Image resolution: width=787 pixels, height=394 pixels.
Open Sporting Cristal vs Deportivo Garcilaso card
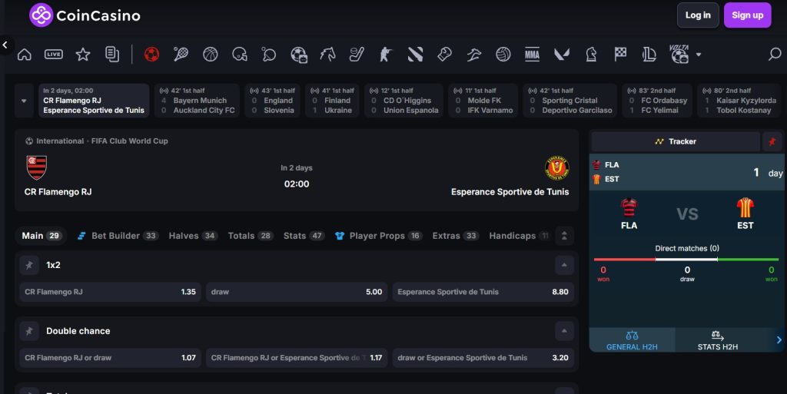tap(569, 101)
